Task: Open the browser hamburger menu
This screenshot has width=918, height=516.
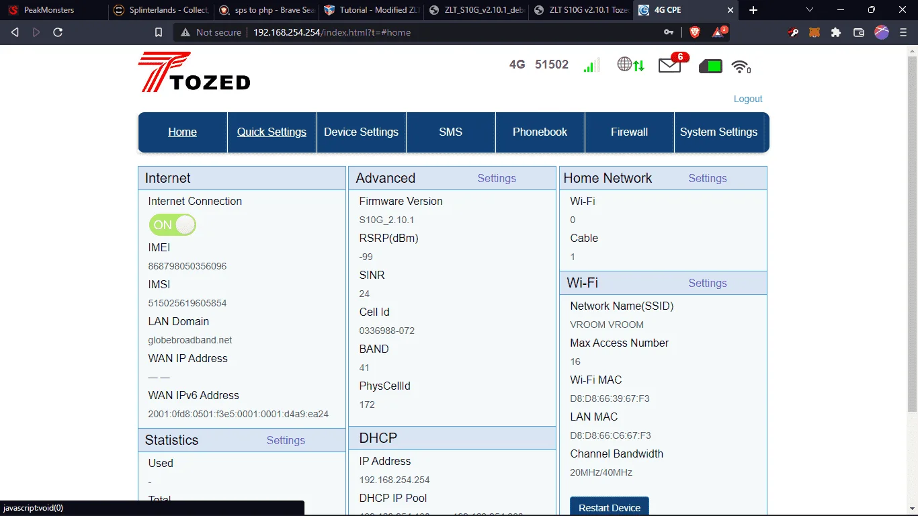Action: point(903,32)
